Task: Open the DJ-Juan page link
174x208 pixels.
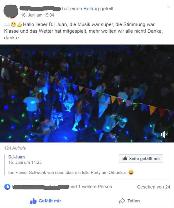Action: (17, 157)
